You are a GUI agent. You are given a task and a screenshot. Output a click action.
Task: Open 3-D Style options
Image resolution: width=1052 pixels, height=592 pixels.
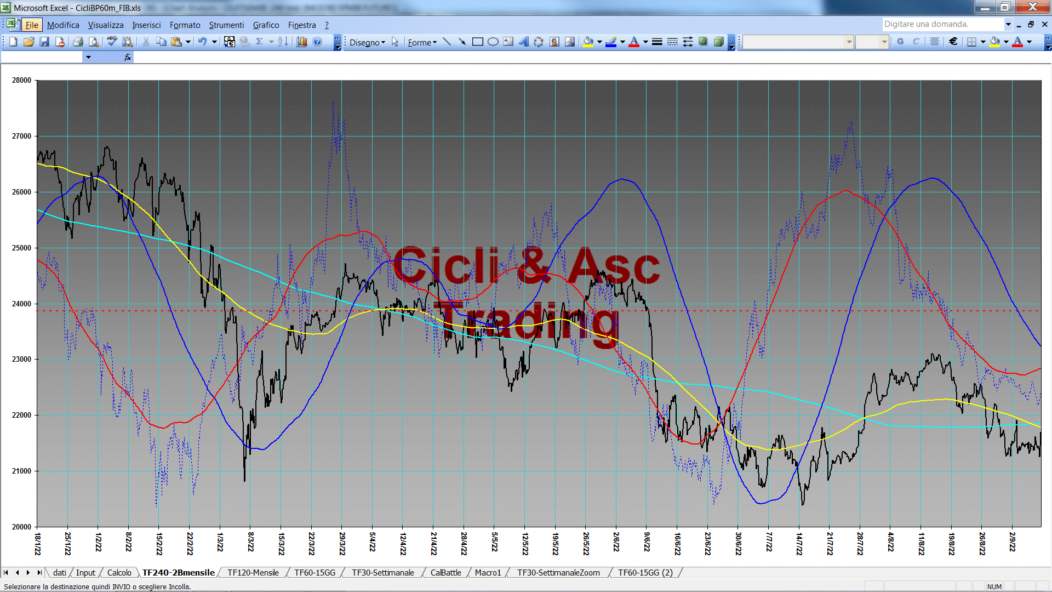pos(719,42)
